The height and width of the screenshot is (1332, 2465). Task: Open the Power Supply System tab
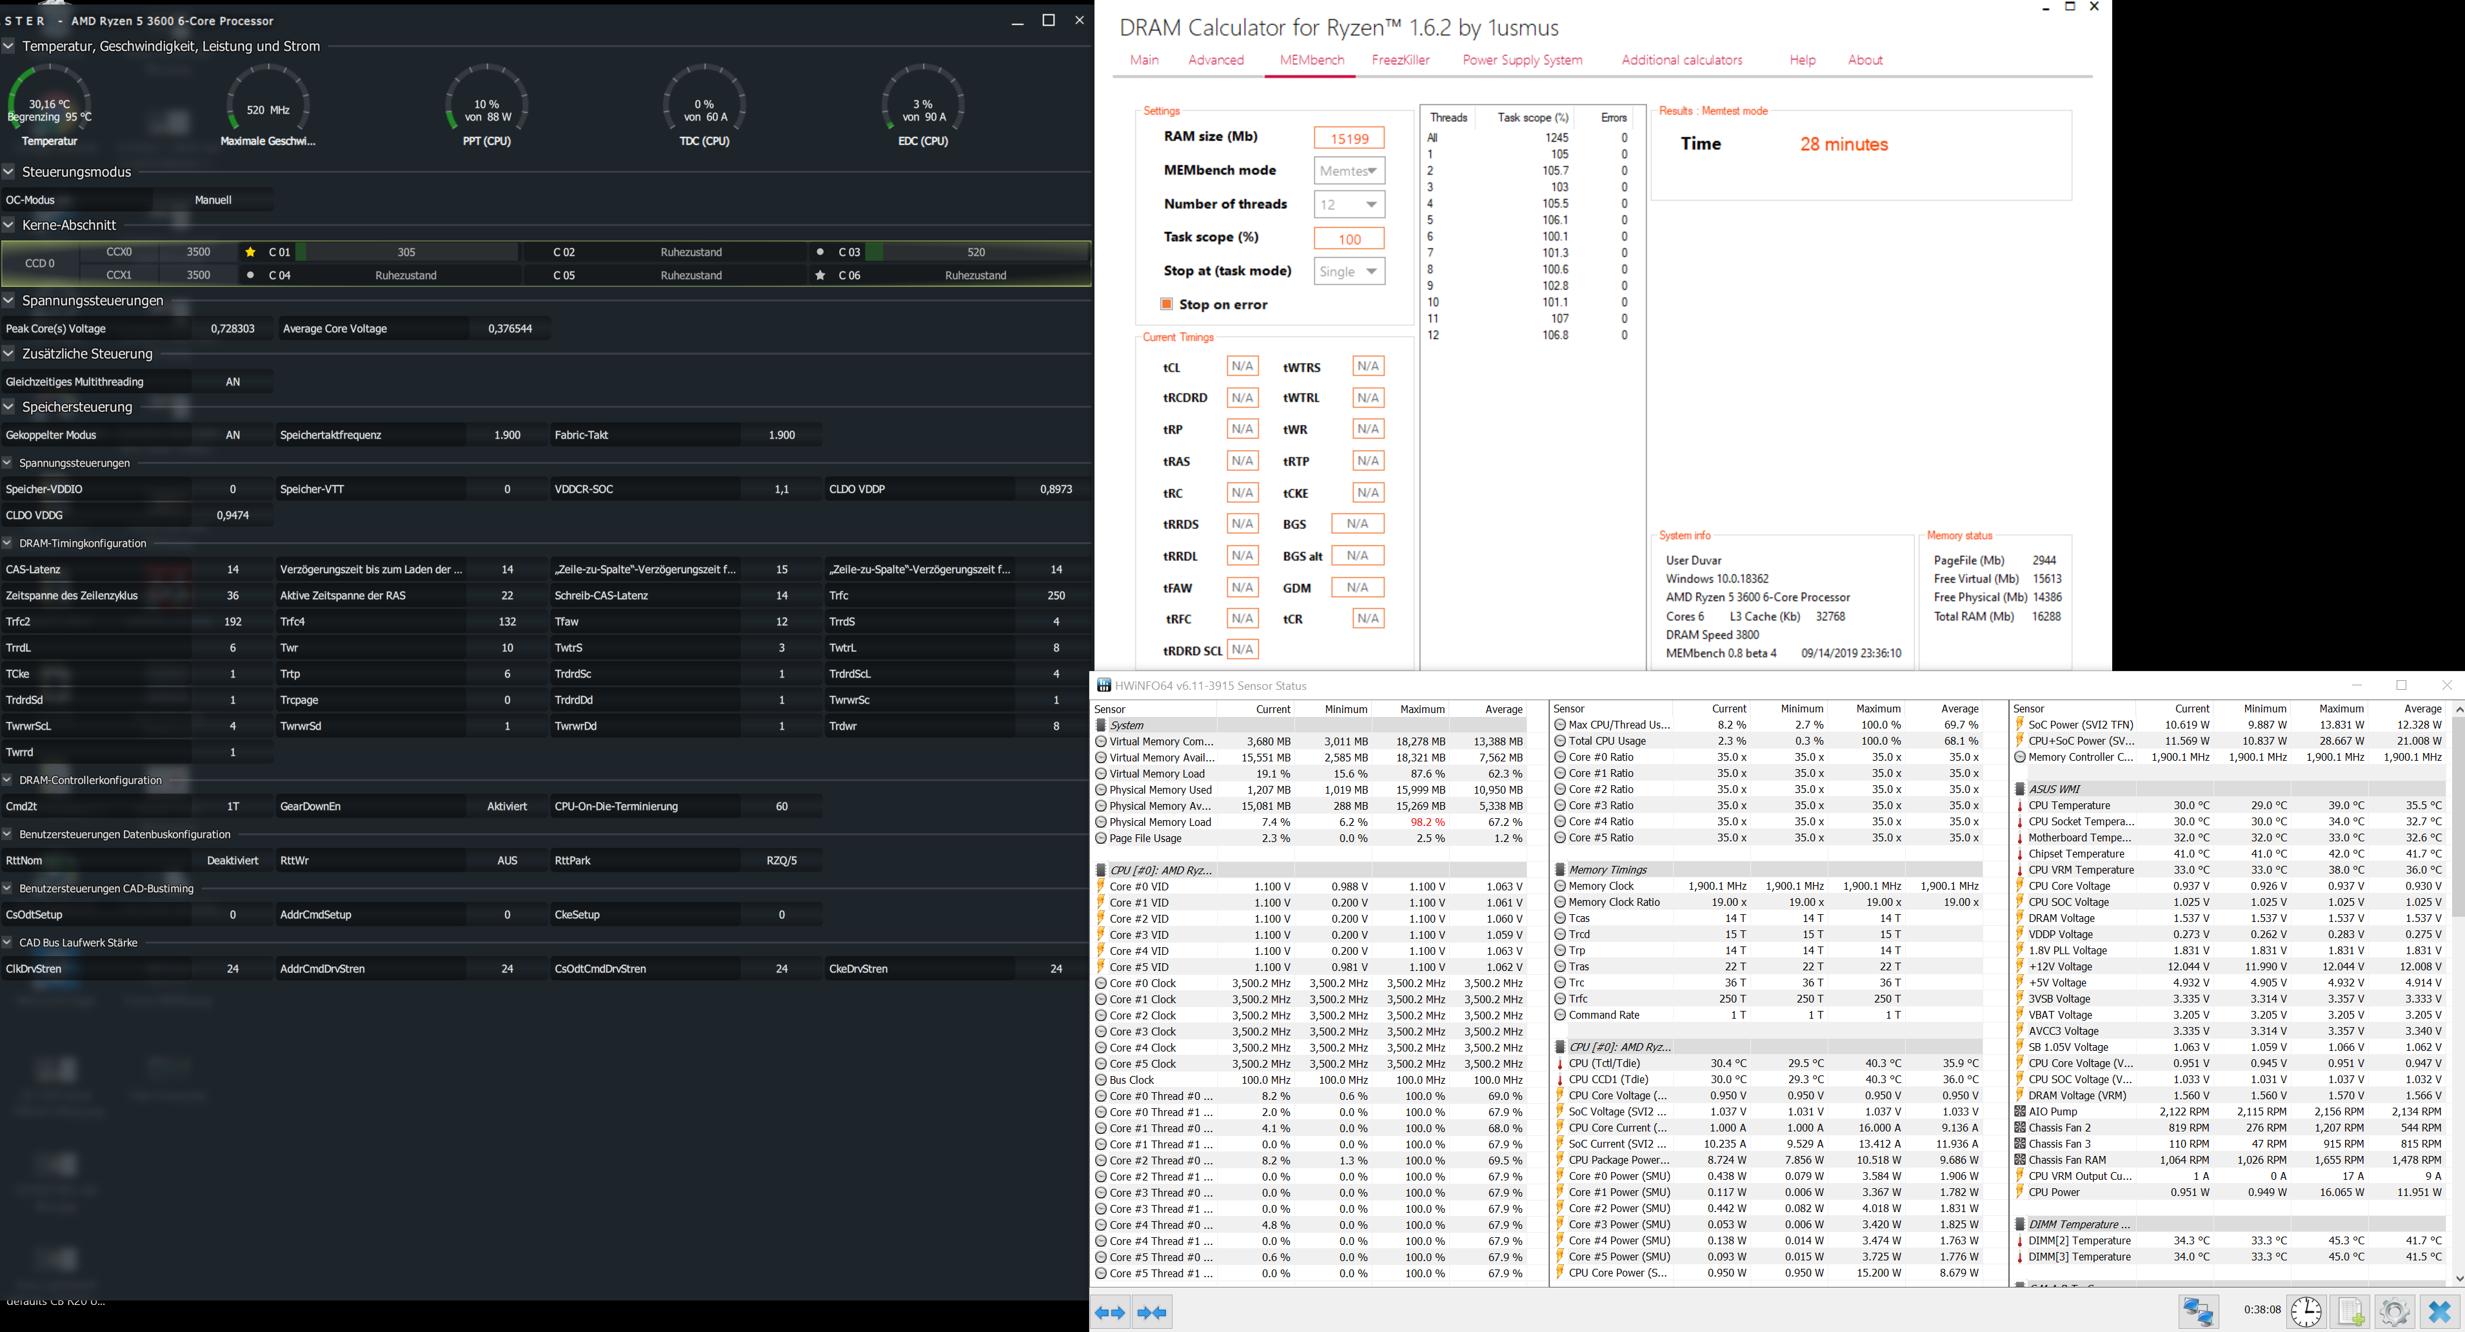pos(1521,61)
